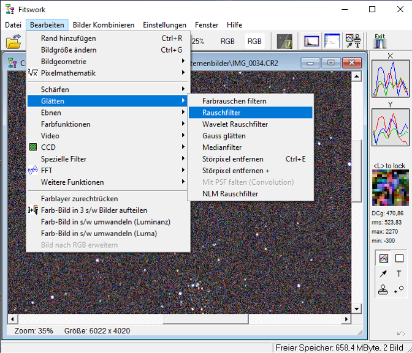412x353 pixels.
Task: Toggle the curves display tool button
Action: click(384, 258)
